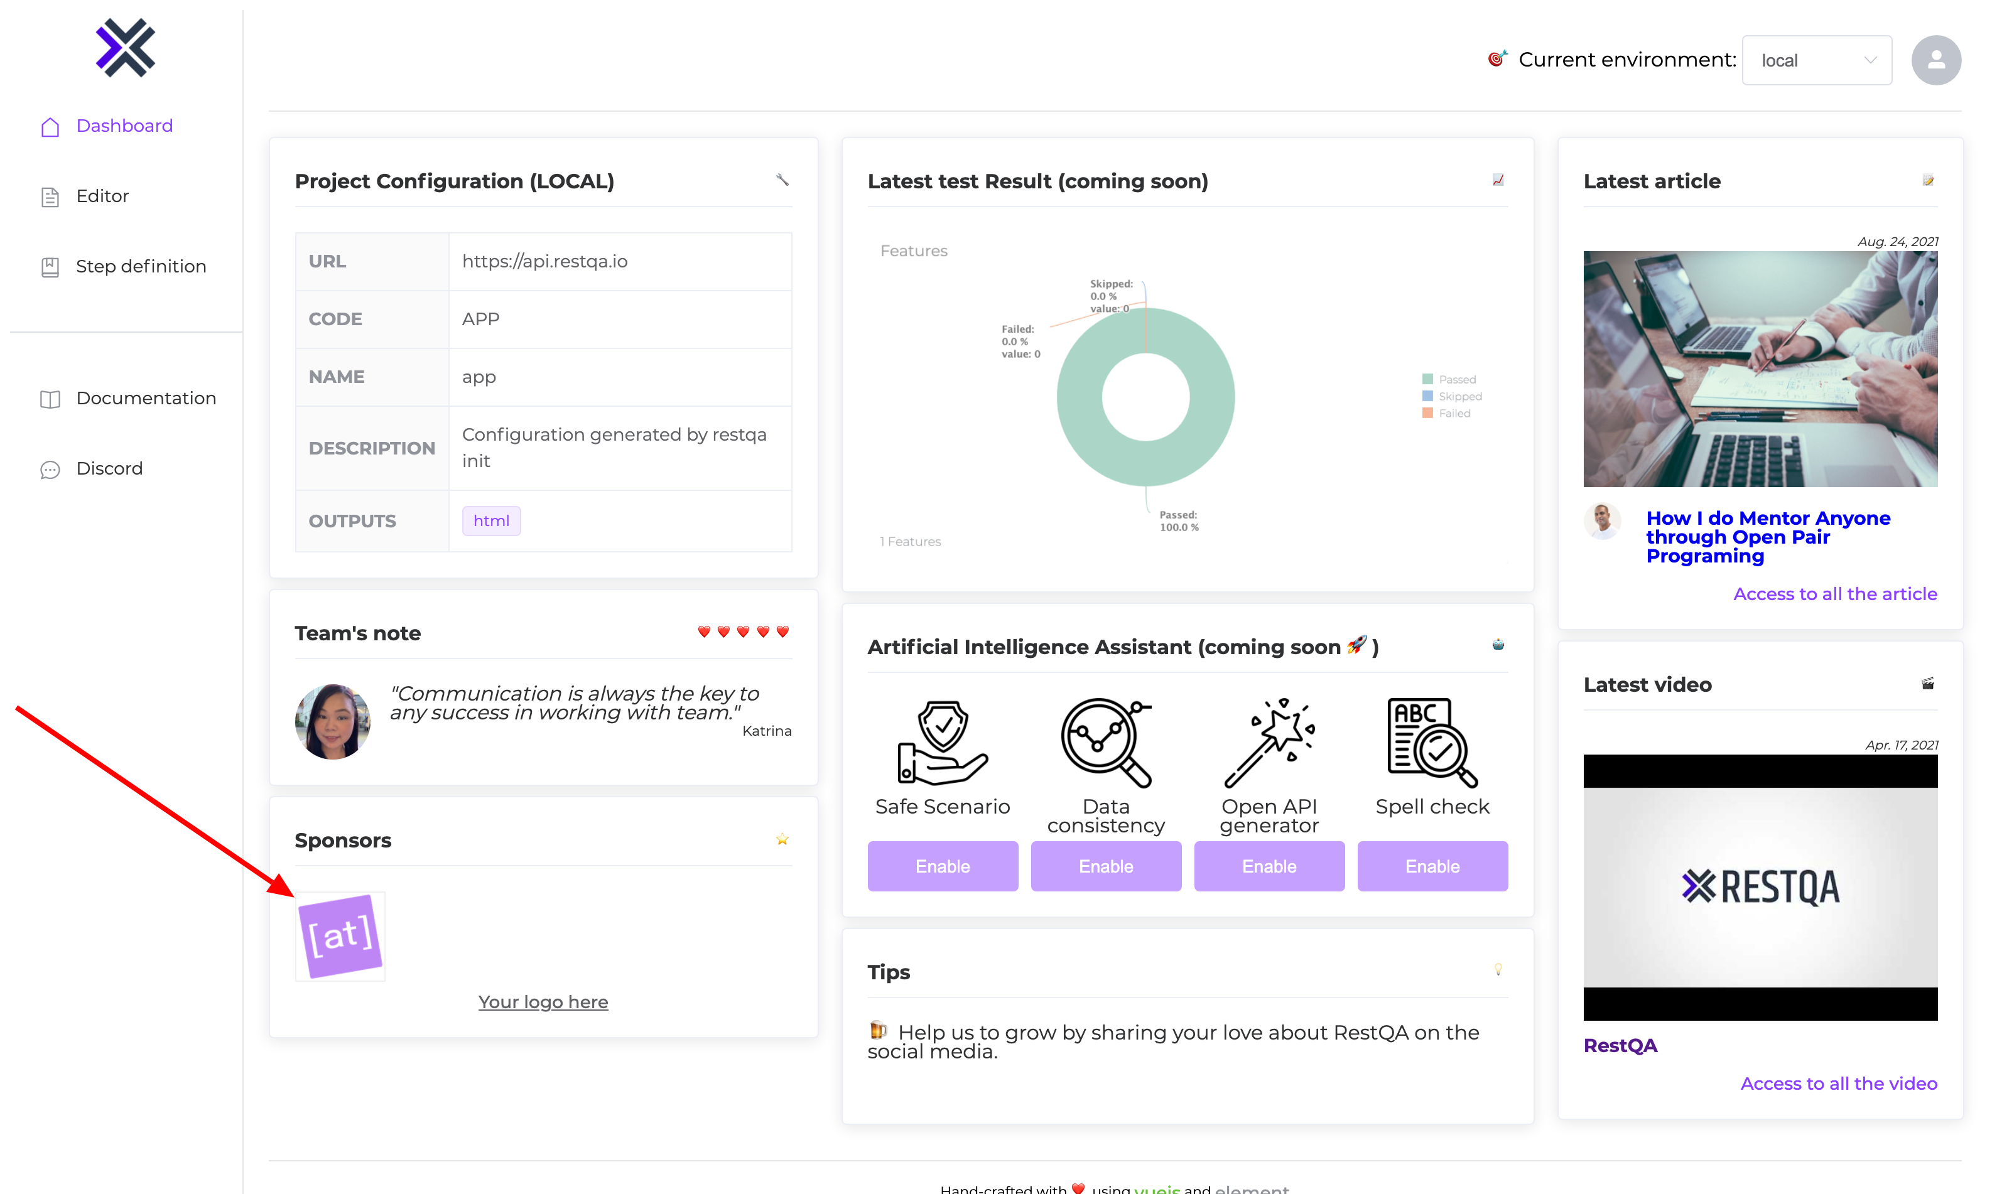Enable the Safe Scenario assistant
The width and height of the screenshot is (1997, 1194).
(x=942, y=866)
